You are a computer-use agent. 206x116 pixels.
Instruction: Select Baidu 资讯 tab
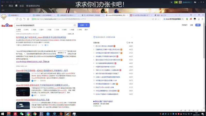[x=26, y=30]
